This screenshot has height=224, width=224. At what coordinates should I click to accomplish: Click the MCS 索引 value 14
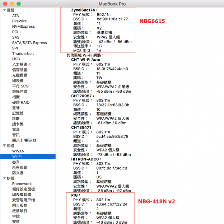99,51
